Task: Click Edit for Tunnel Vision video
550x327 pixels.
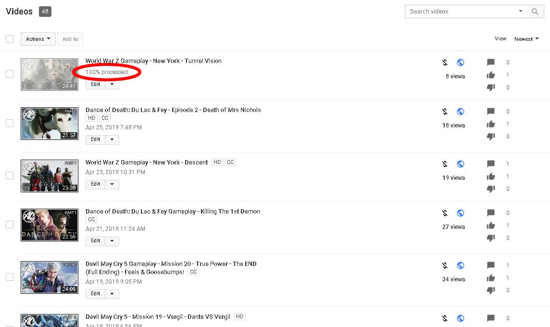Action: tap(95, 84)
